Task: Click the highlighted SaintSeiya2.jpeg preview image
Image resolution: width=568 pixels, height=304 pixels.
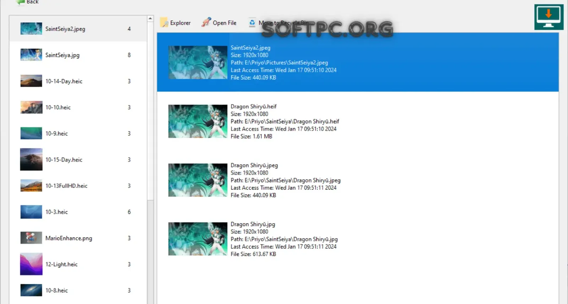Action: point(198,62)
